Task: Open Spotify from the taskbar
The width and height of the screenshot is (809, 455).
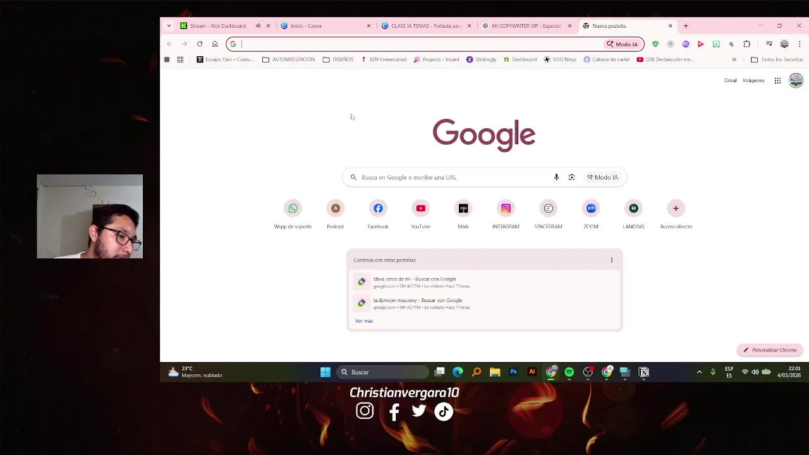Action: (x=569, y=372)
